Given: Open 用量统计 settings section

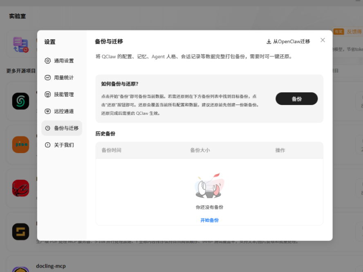Looking at the screenshot, I should click(62, 78).
